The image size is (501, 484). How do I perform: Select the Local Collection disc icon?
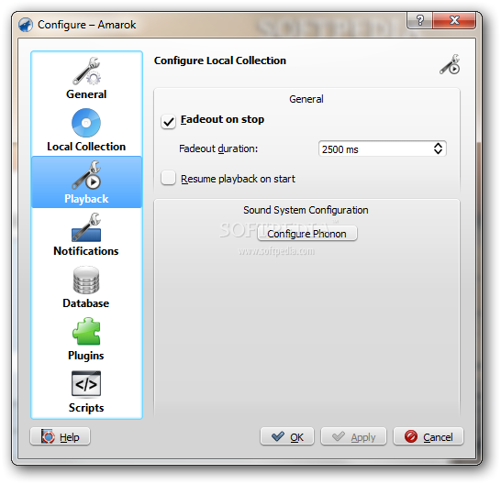tap(86, 123)
